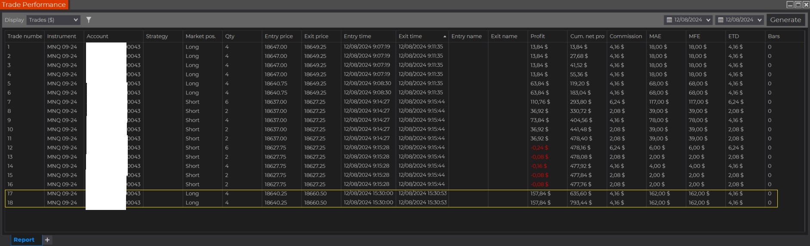The height and width of the screenshot is (246, 810).
Task: Click profit 63,84 $ in trade 5
Action: (x=539, y=84)
